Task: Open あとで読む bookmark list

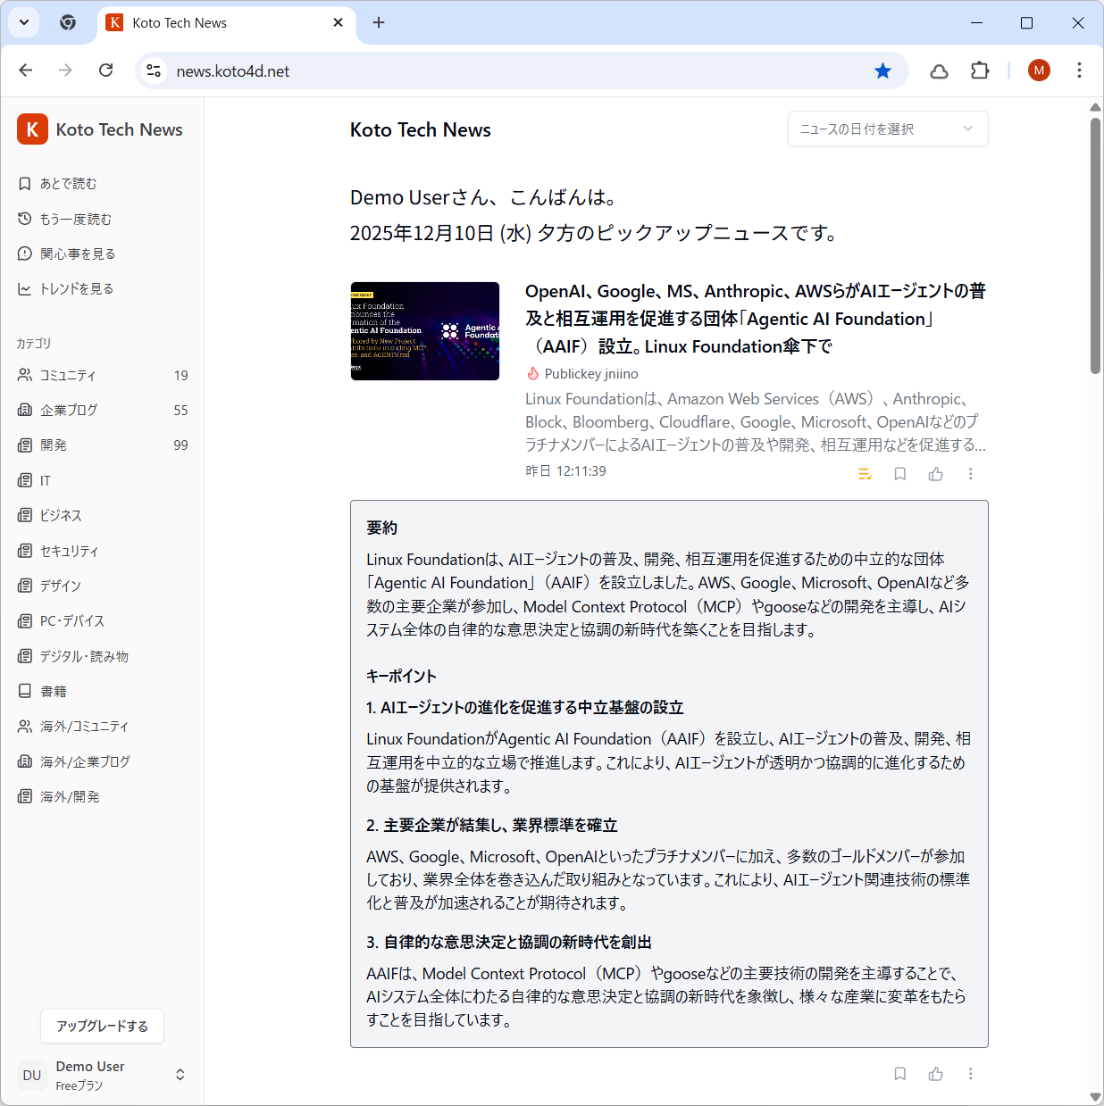Action: click(x=57, y=184)
